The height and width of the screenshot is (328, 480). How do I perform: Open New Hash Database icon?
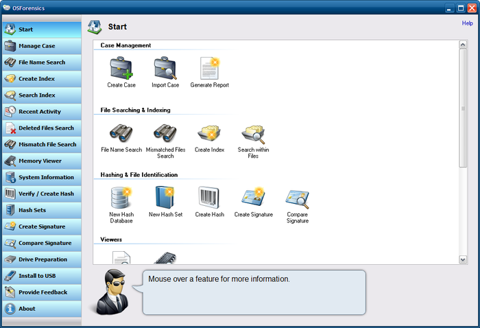tap(121, 198)
